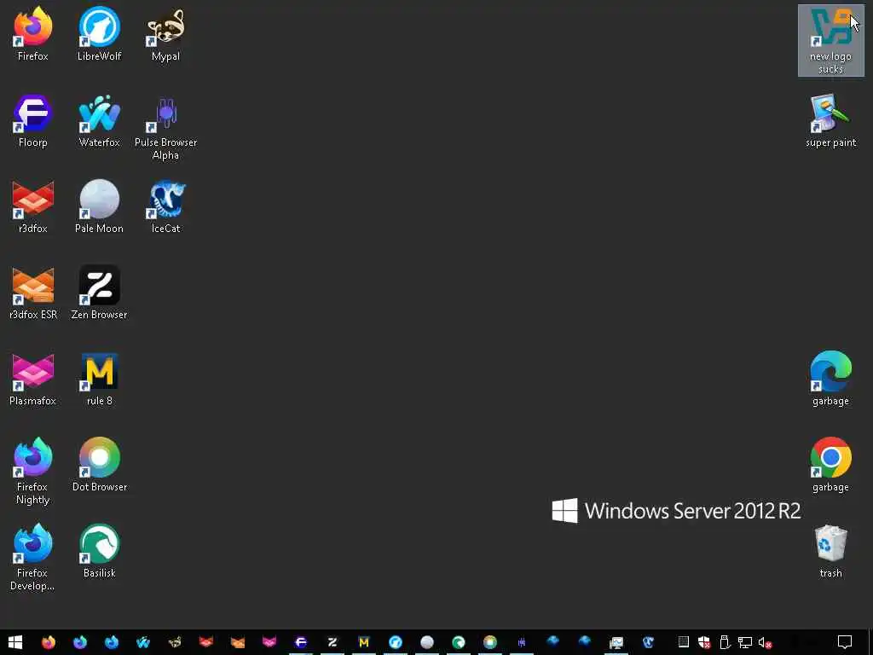Click the pink Plasmafox taskbar icon

[x=269, y=642]
